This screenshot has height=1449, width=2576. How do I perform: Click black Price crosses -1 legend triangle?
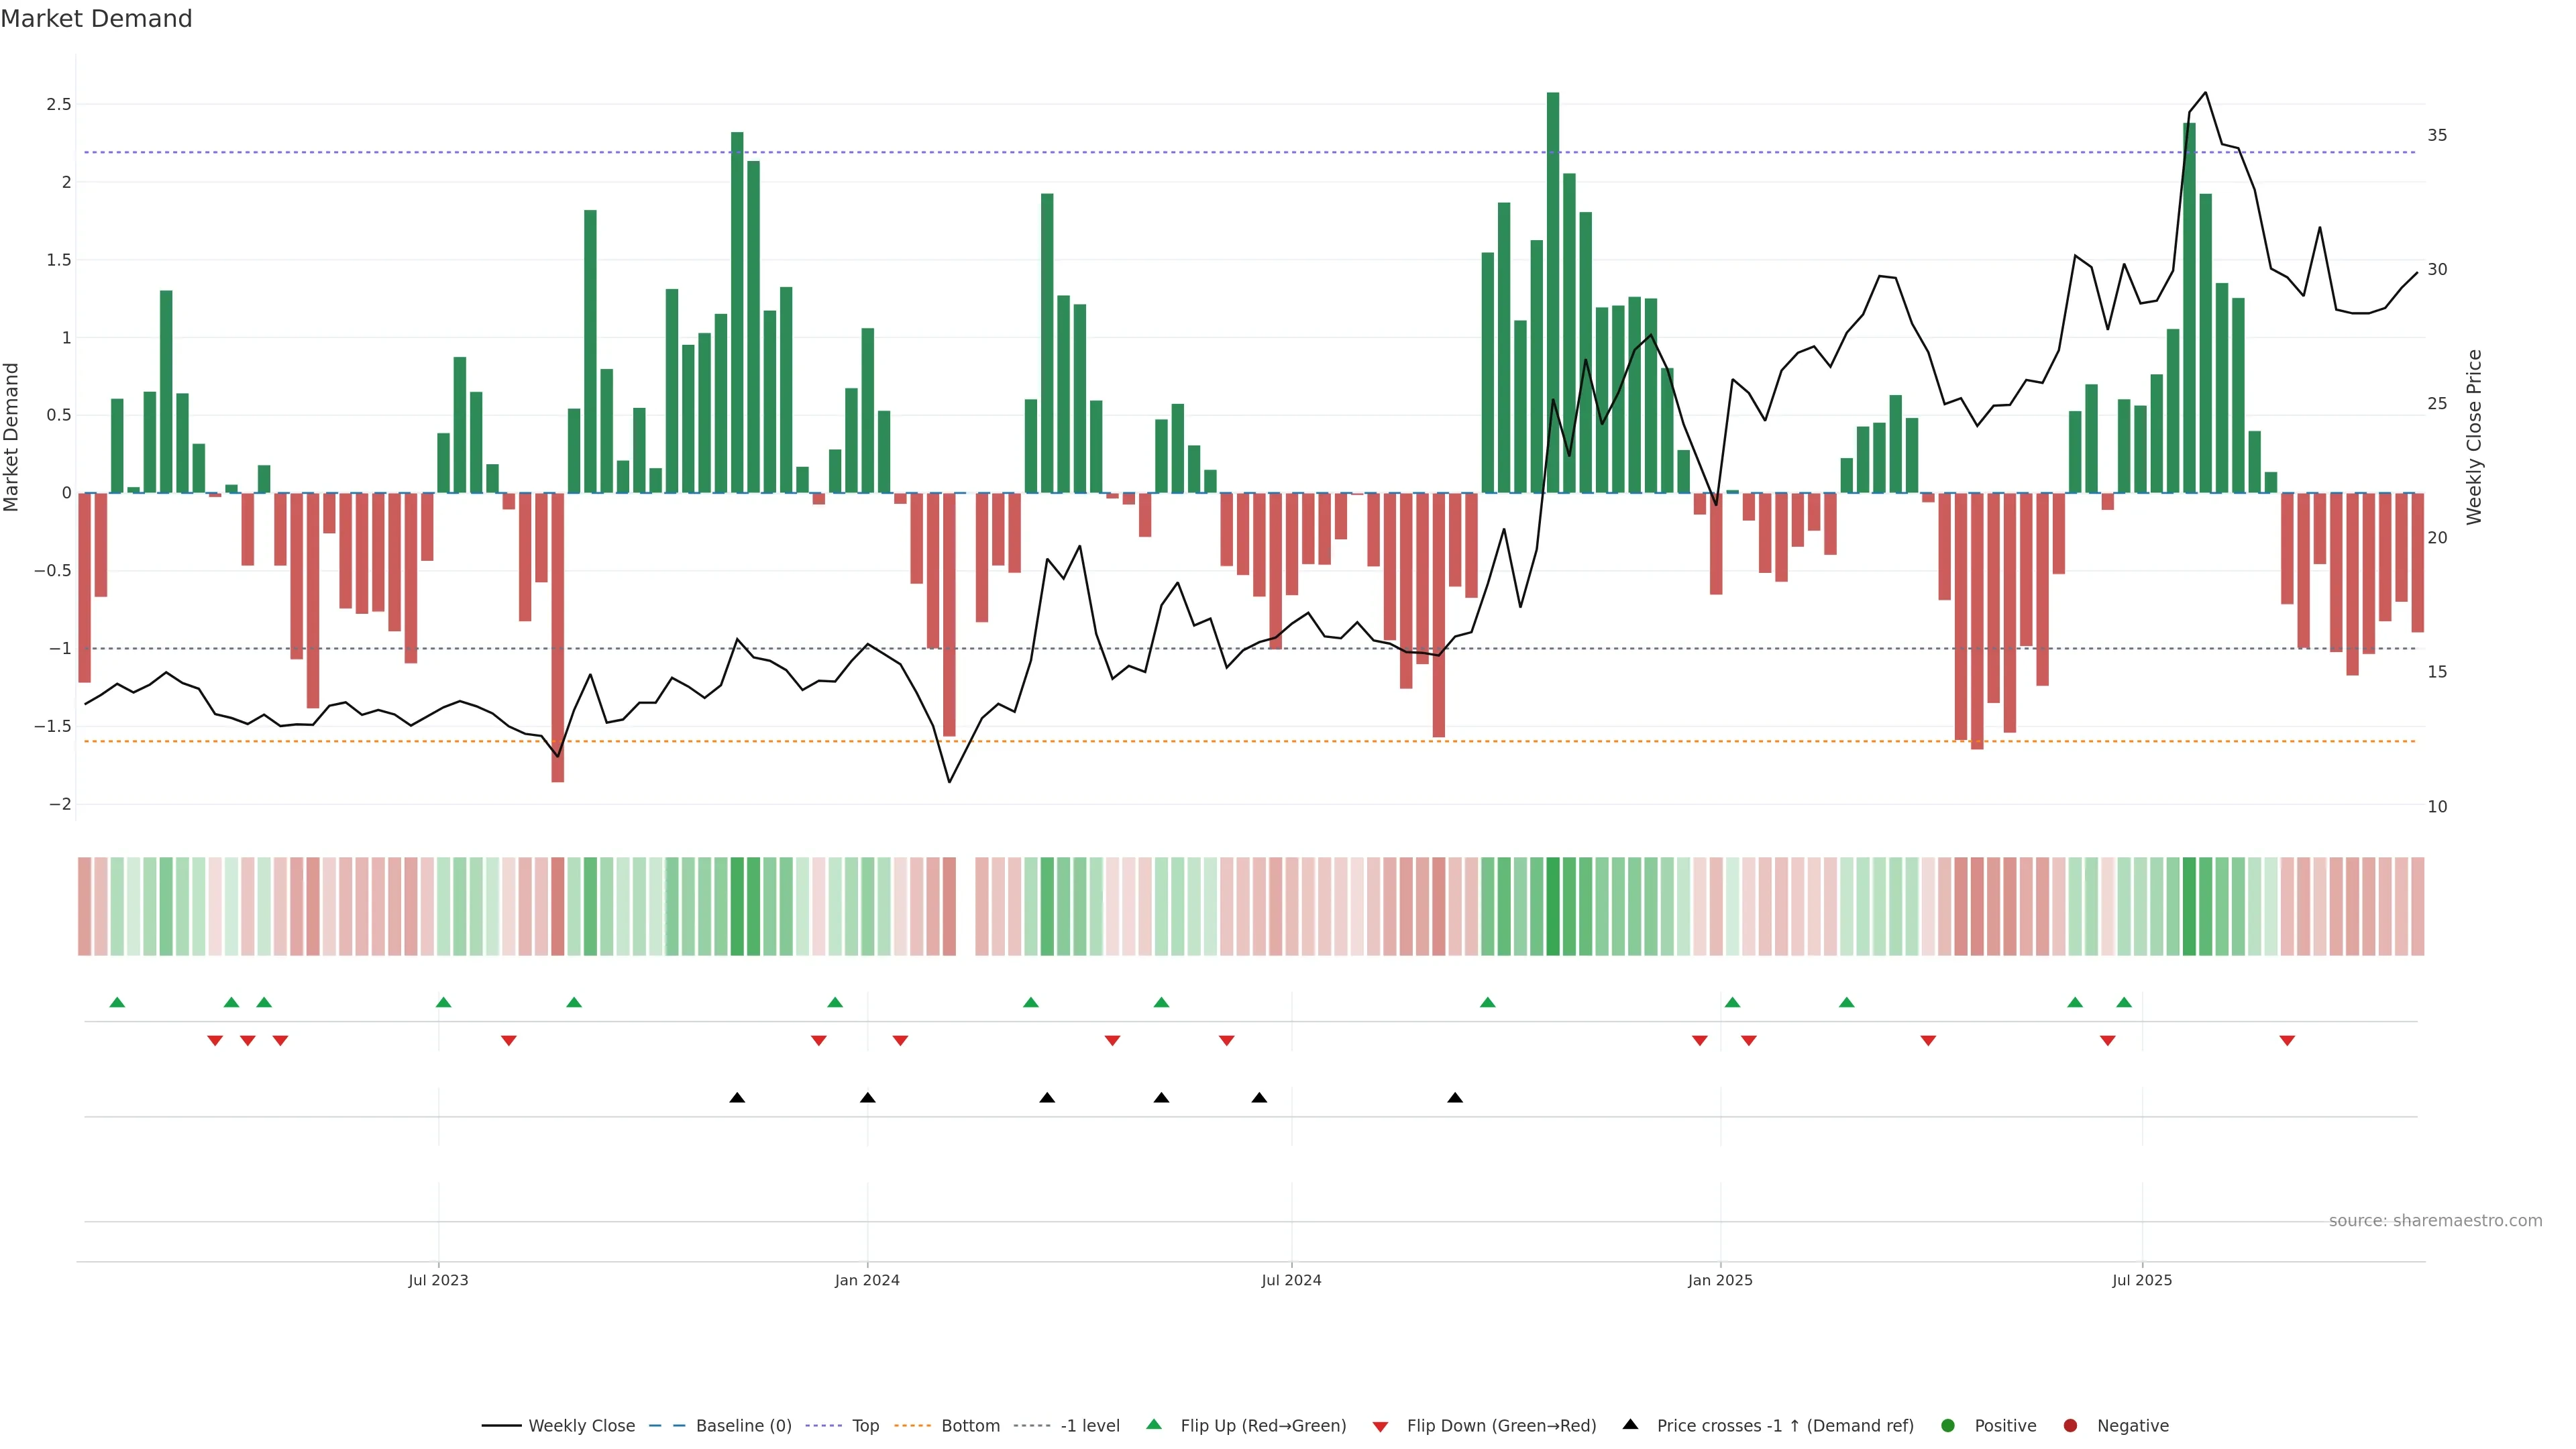point(1630,1424)
